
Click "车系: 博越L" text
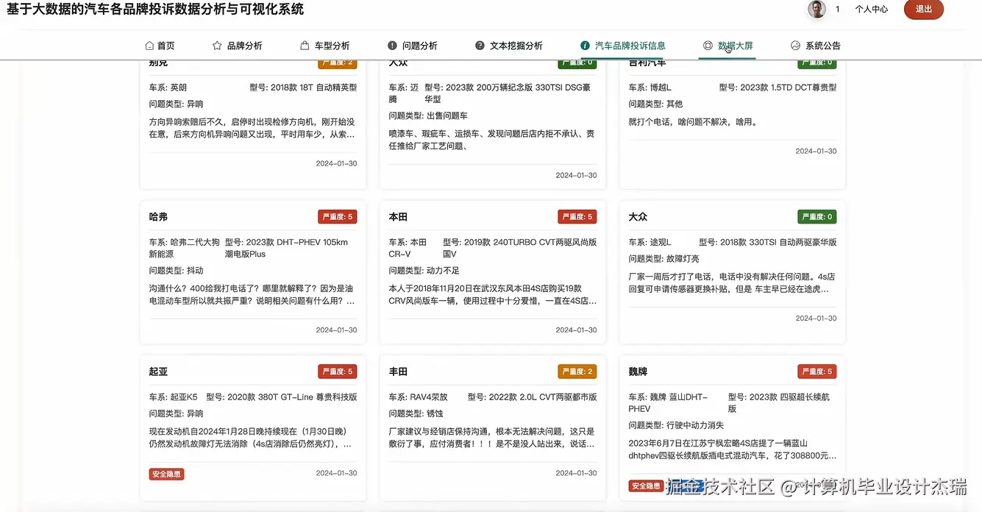[x=650, y=88]
